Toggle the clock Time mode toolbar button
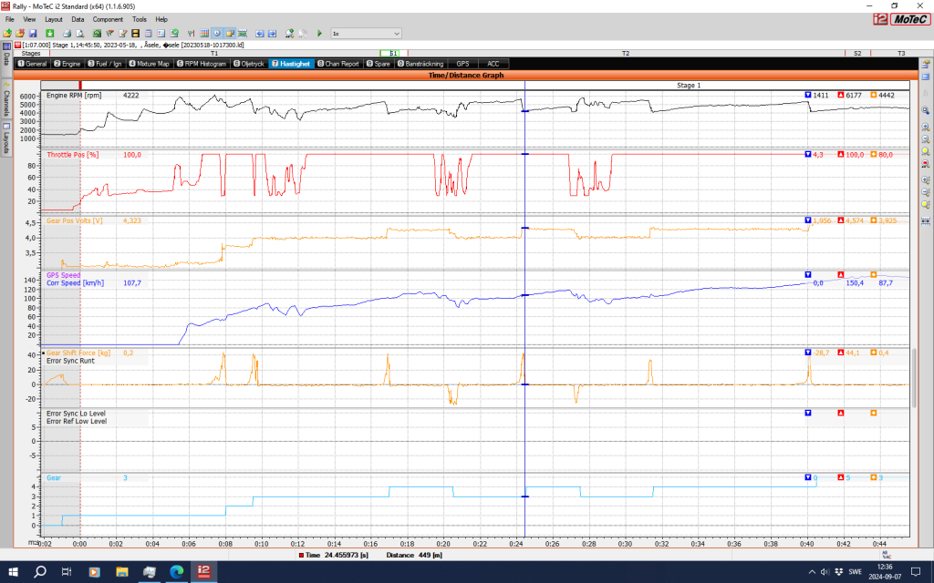 (217, 34)
